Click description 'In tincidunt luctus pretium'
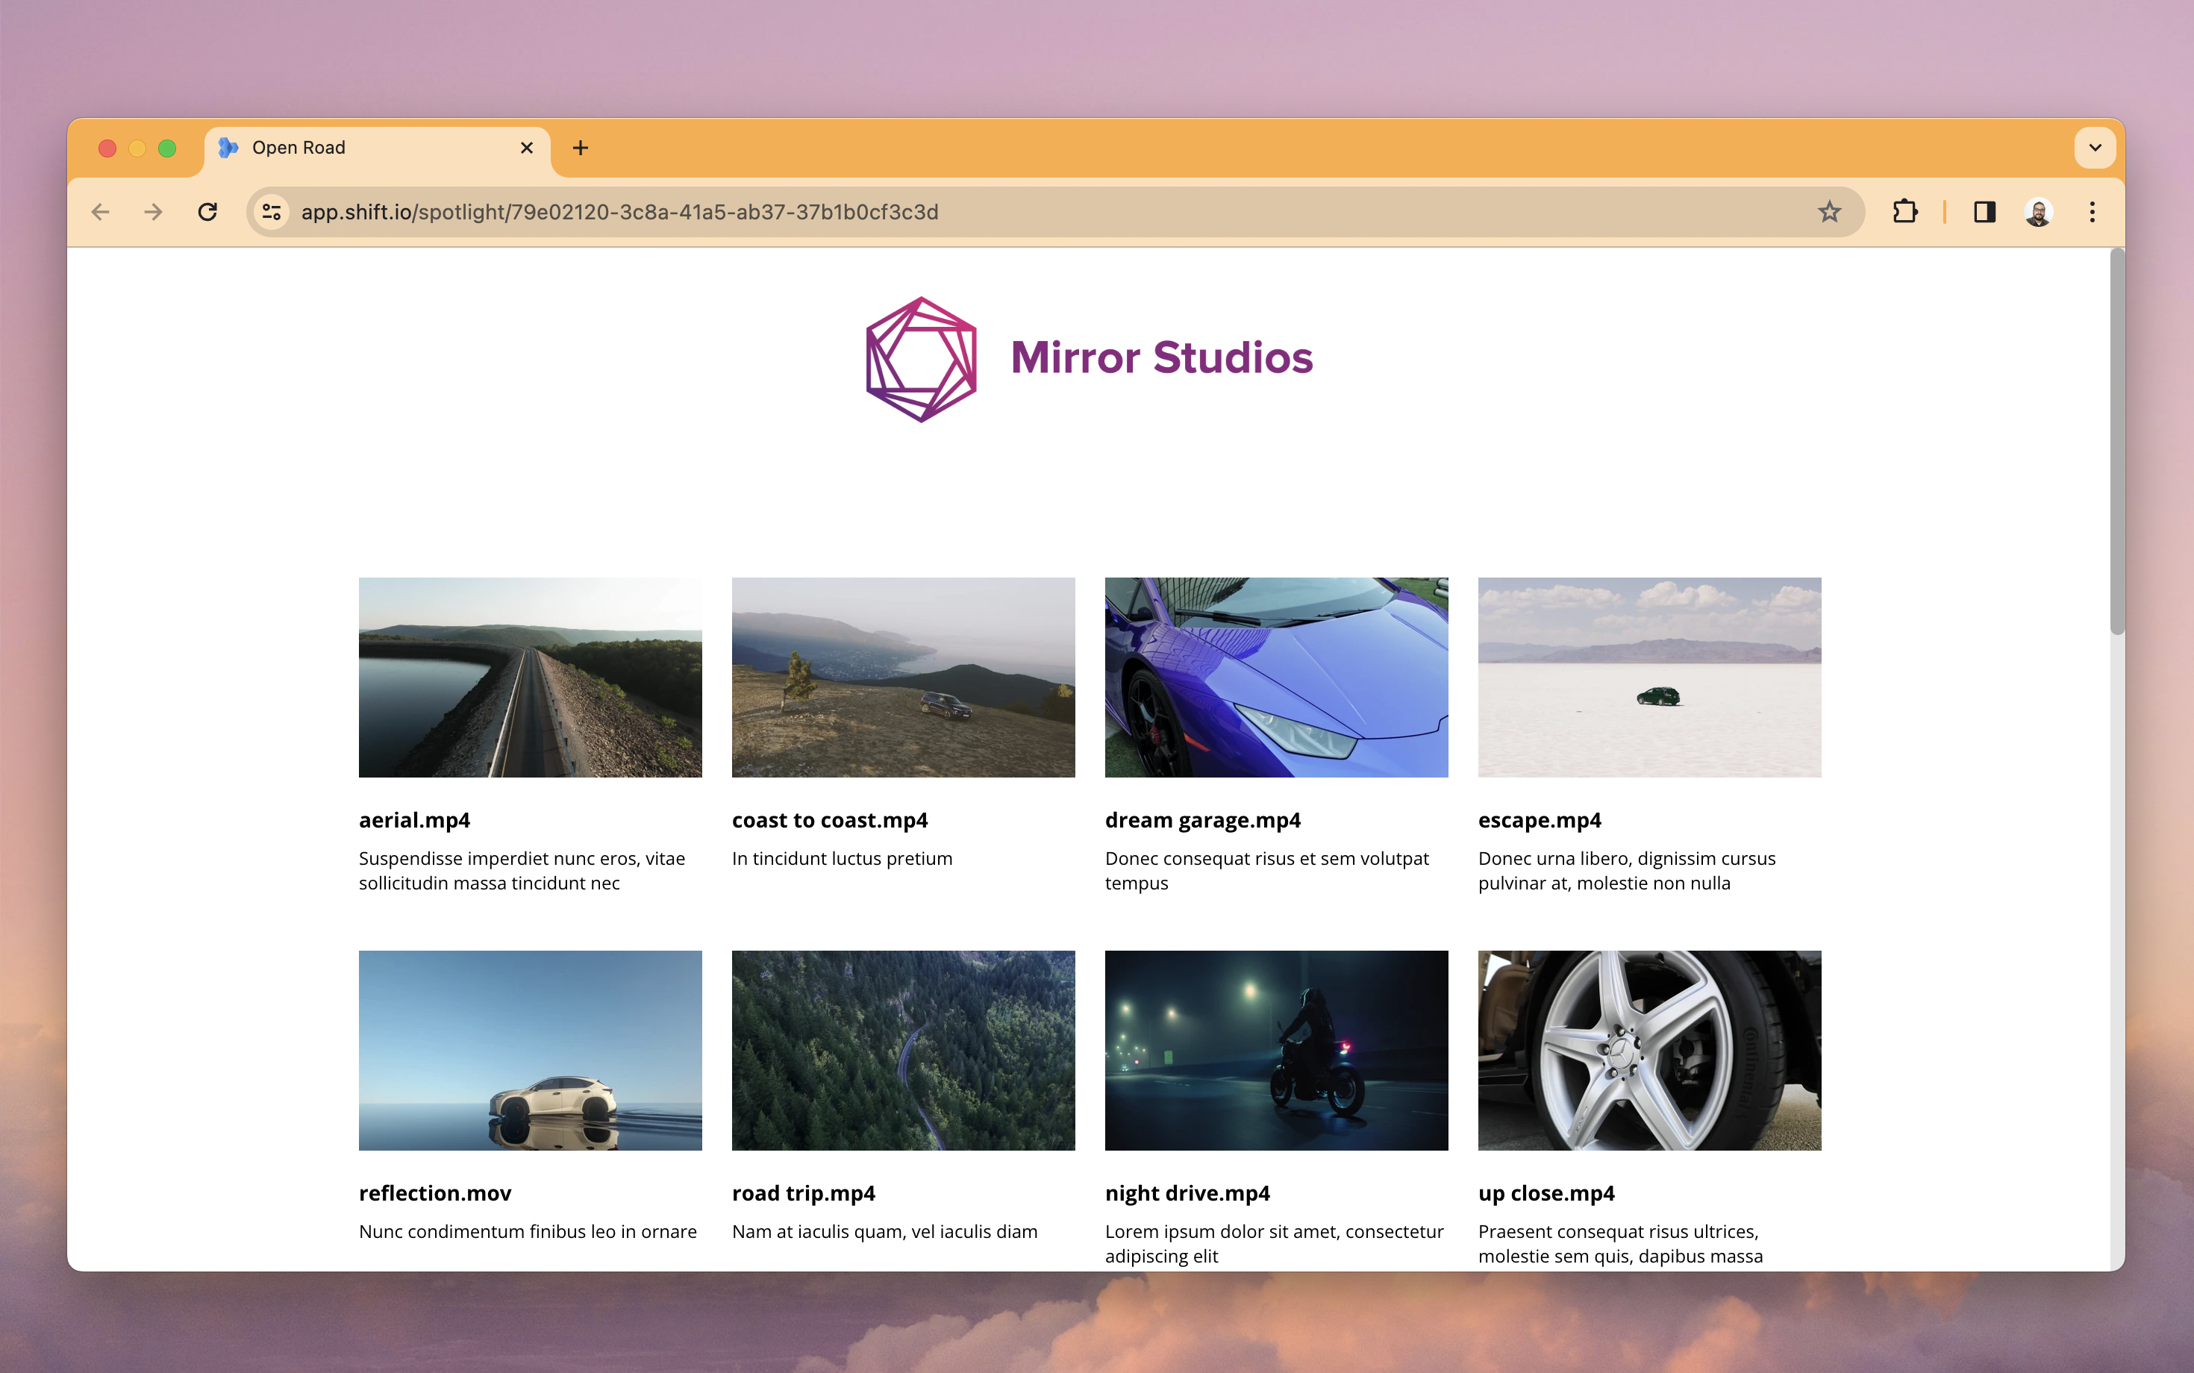 [842, 858]
